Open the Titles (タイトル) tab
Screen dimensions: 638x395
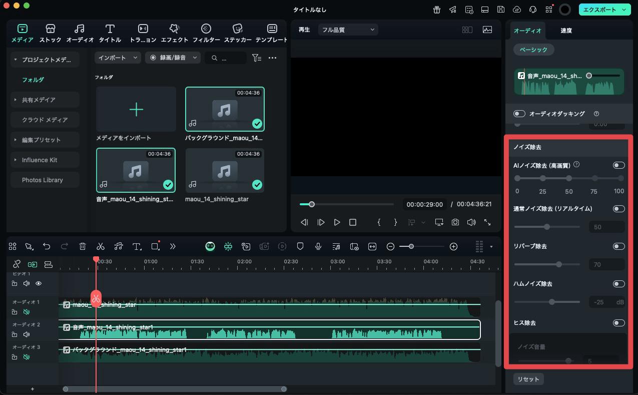pyautogui.click(x=110, y=33)
